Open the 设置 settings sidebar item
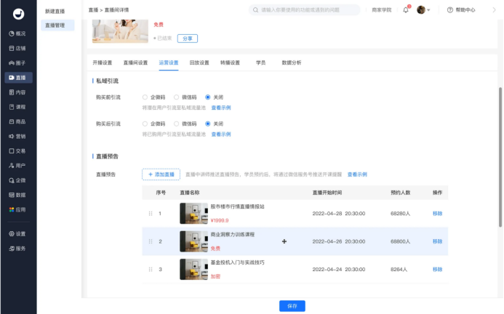The height and width of the screenshot is (314, 504). (x=18, y=233)
